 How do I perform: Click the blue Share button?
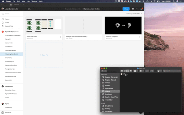point(126,9)
